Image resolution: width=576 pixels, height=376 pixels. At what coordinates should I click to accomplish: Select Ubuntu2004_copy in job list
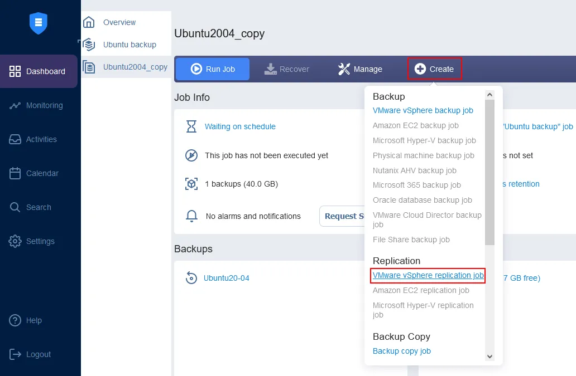click(135, 67)
